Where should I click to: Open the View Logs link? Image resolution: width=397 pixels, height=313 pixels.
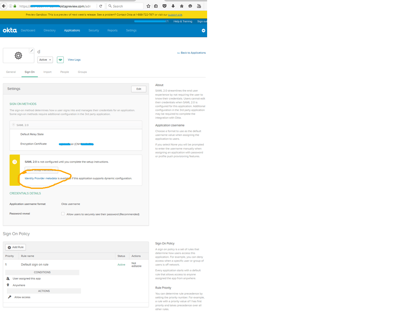click(74, 60)
